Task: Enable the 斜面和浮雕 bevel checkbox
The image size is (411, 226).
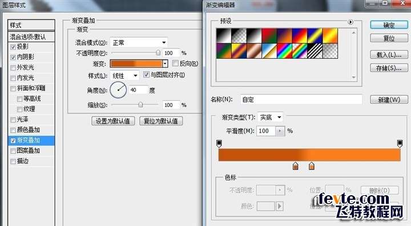Action: [13, 89]
